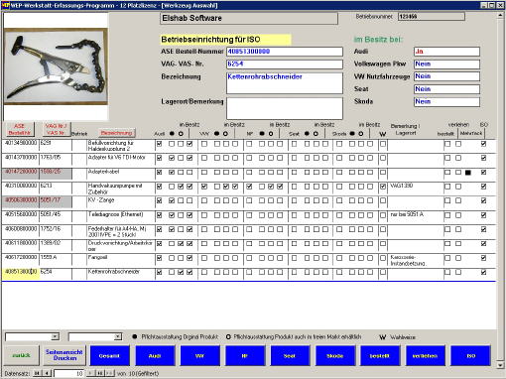This screenshot has width=506, height=379.
Task: Create new record with navigator asterisk button
Action: [x=110, y=373]
